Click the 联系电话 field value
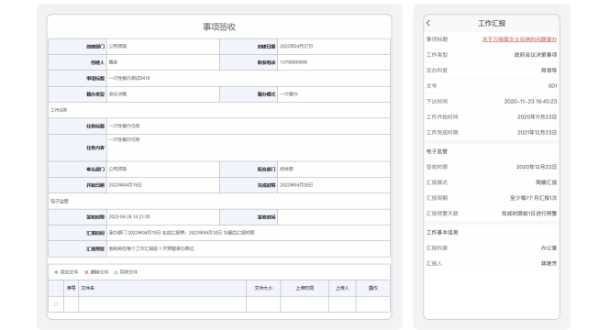 [333, 62]
